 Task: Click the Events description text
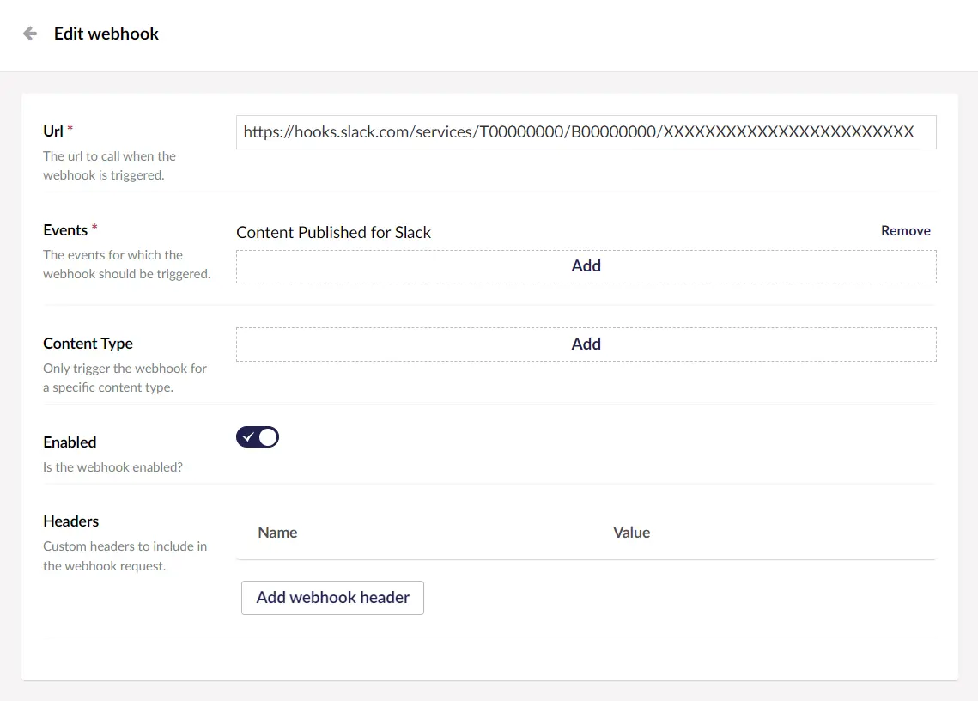(126, 265)
